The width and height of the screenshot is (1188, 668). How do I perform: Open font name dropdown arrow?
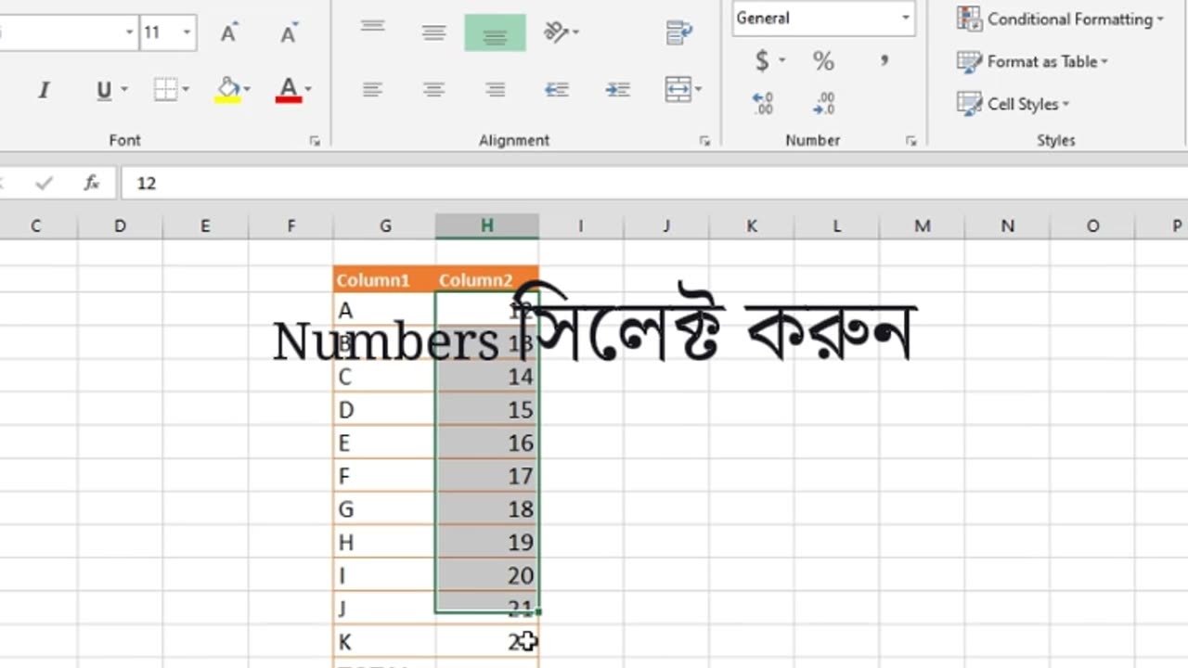[x=129, y=33]
